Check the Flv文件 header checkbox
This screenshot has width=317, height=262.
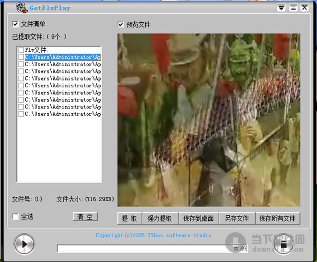[21, 50]
